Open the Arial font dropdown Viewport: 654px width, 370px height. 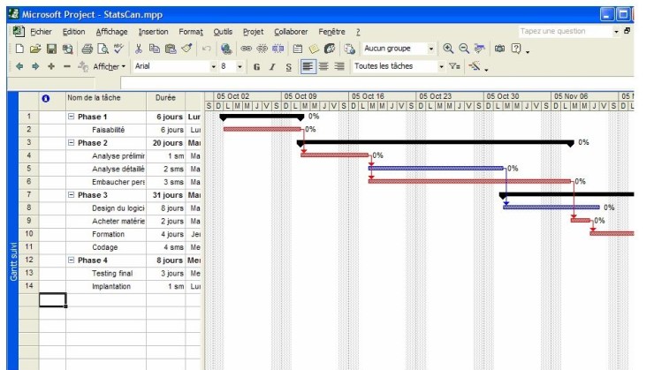pos(214,66)
